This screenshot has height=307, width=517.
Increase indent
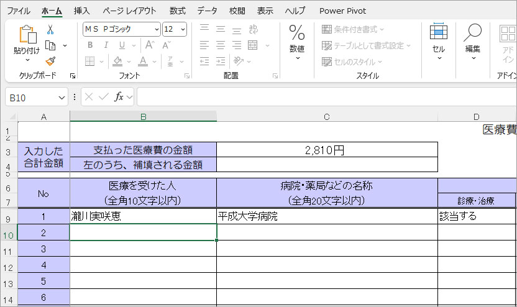coord(221,62)
